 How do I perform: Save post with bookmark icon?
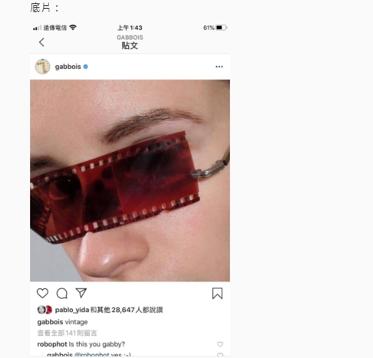pos(217,293)
